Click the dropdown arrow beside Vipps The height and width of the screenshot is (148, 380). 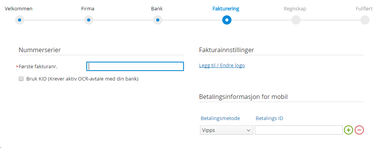tap(248, 130)
